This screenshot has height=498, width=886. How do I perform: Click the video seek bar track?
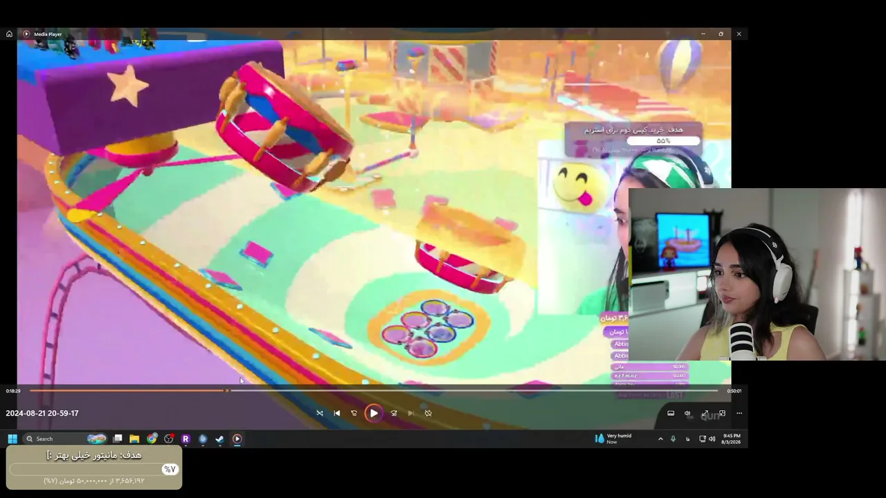pyautogui.click(x=374, y=391)
